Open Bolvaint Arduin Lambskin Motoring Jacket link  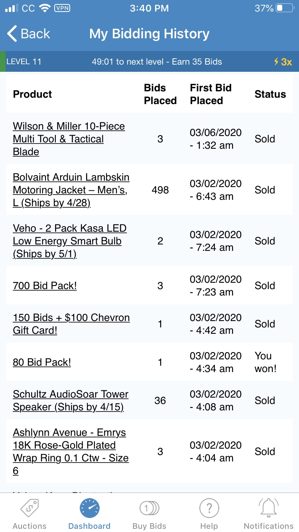(x=71, y=190)
